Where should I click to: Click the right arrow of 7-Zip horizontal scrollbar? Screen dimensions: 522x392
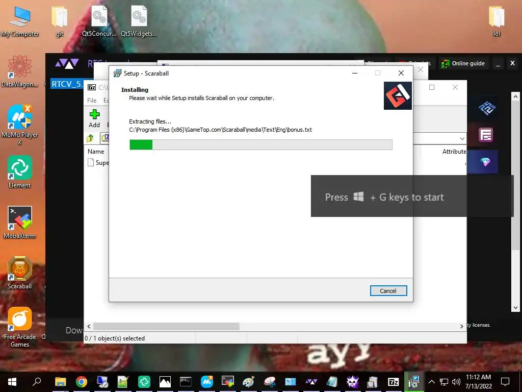462,326
